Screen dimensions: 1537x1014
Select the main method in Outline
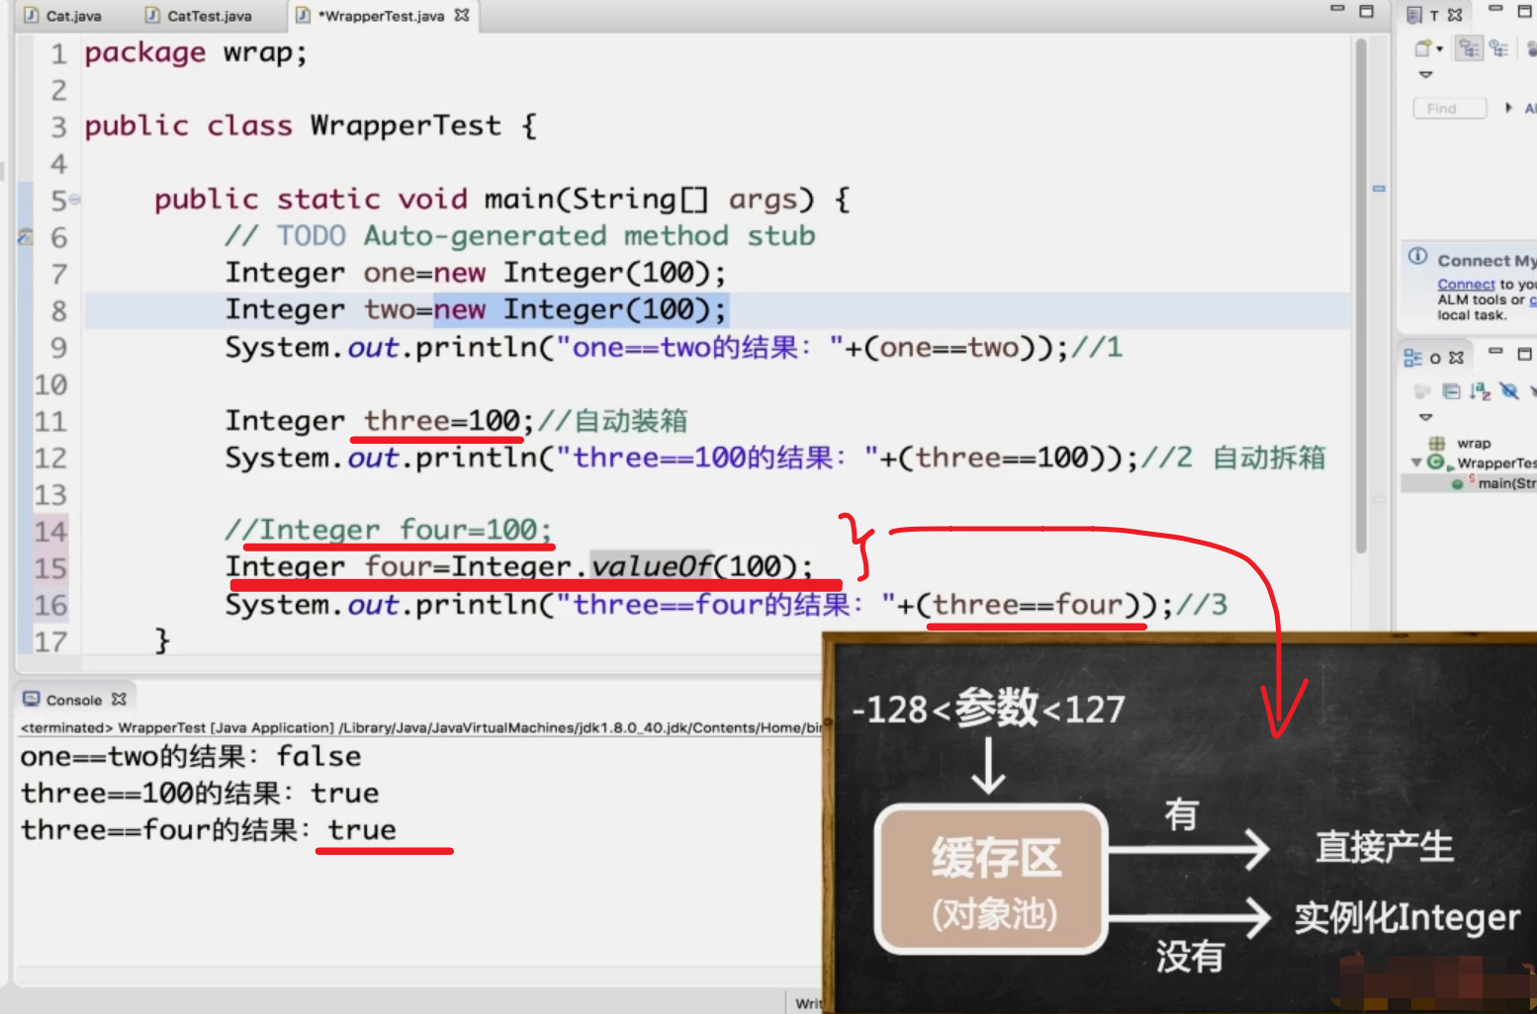pyautogui.click(x=1493, y=483)
